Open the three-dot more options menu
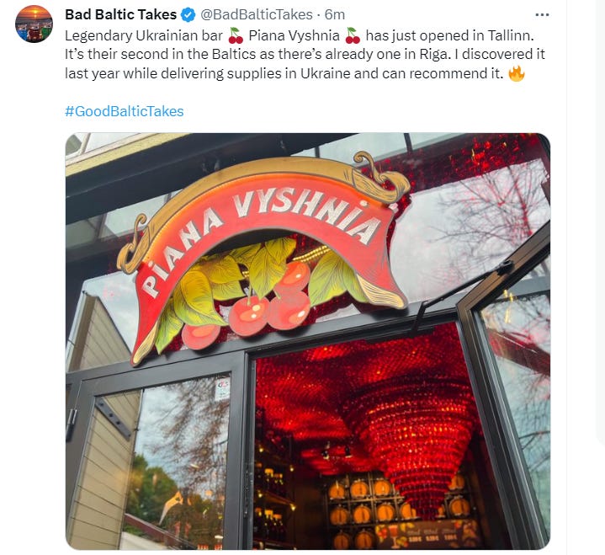 (x=542, y=14)
